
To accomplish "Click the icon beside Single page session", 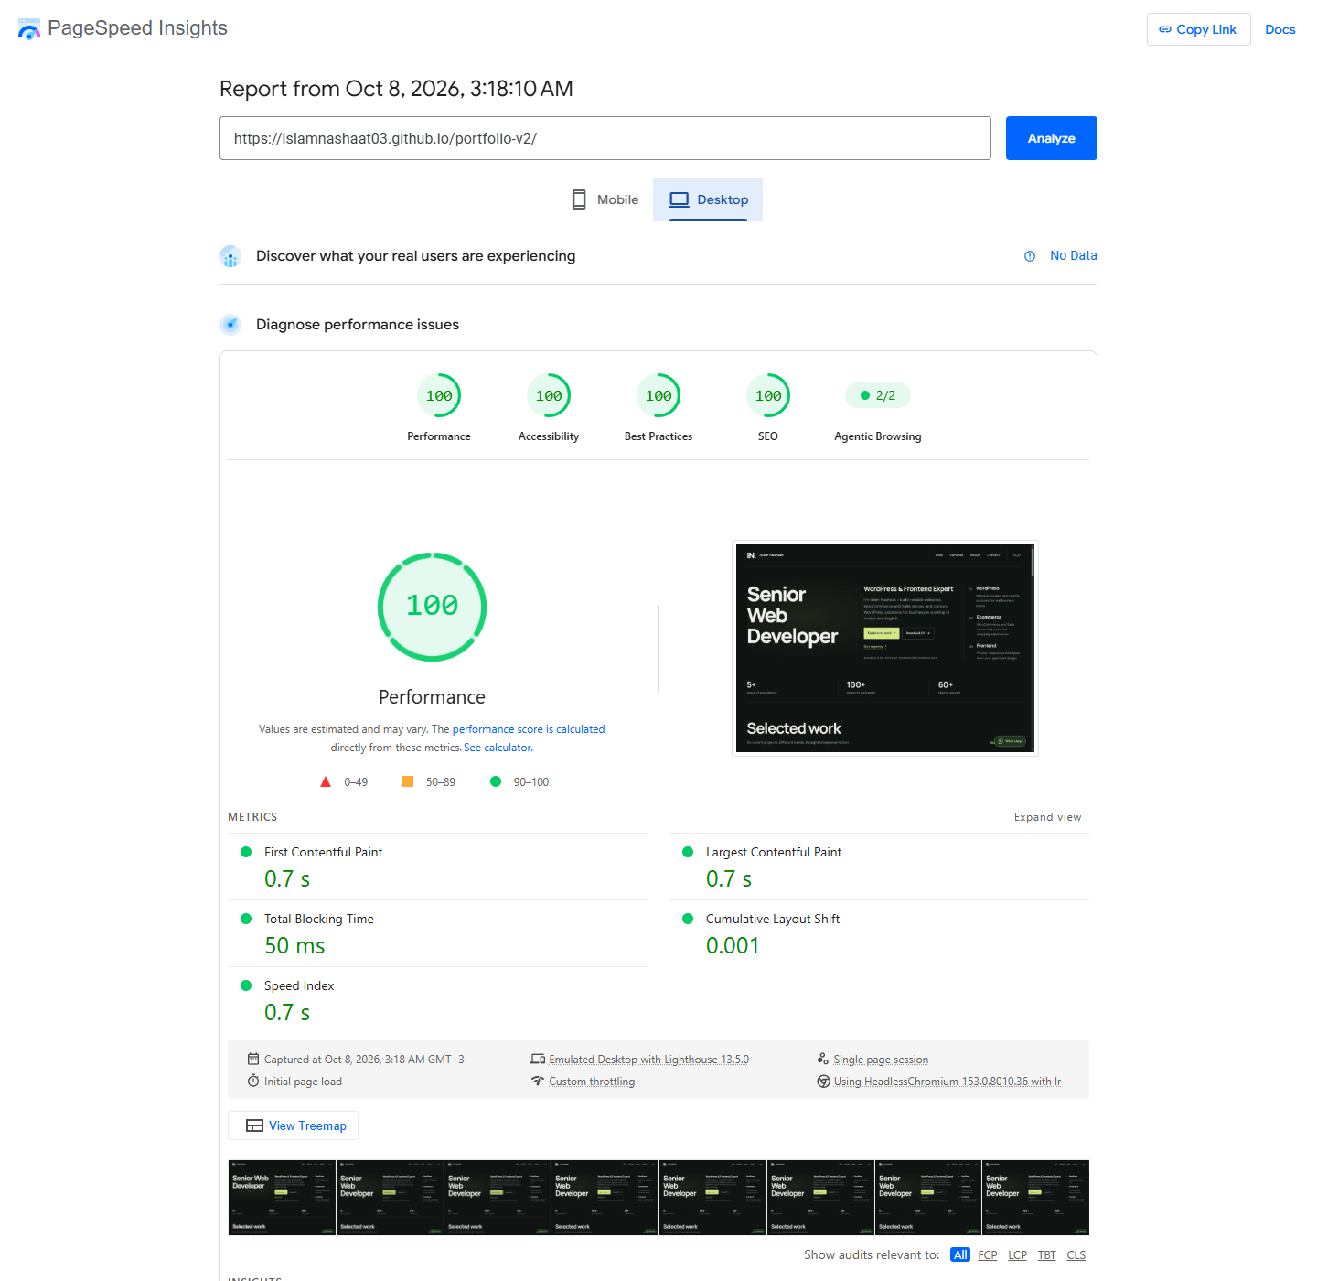I will coord(823,1059).
